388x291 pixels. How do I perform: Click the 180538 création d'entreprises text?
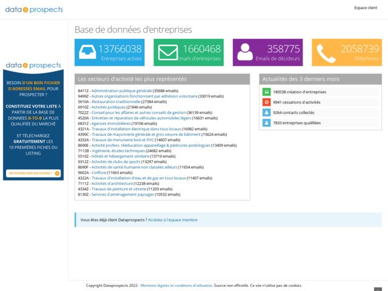point(299,92)
